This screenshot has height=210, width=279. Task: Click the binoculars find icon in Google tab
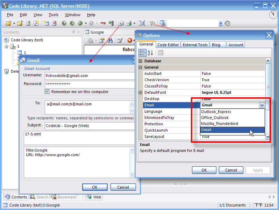[x=110, y=41]
